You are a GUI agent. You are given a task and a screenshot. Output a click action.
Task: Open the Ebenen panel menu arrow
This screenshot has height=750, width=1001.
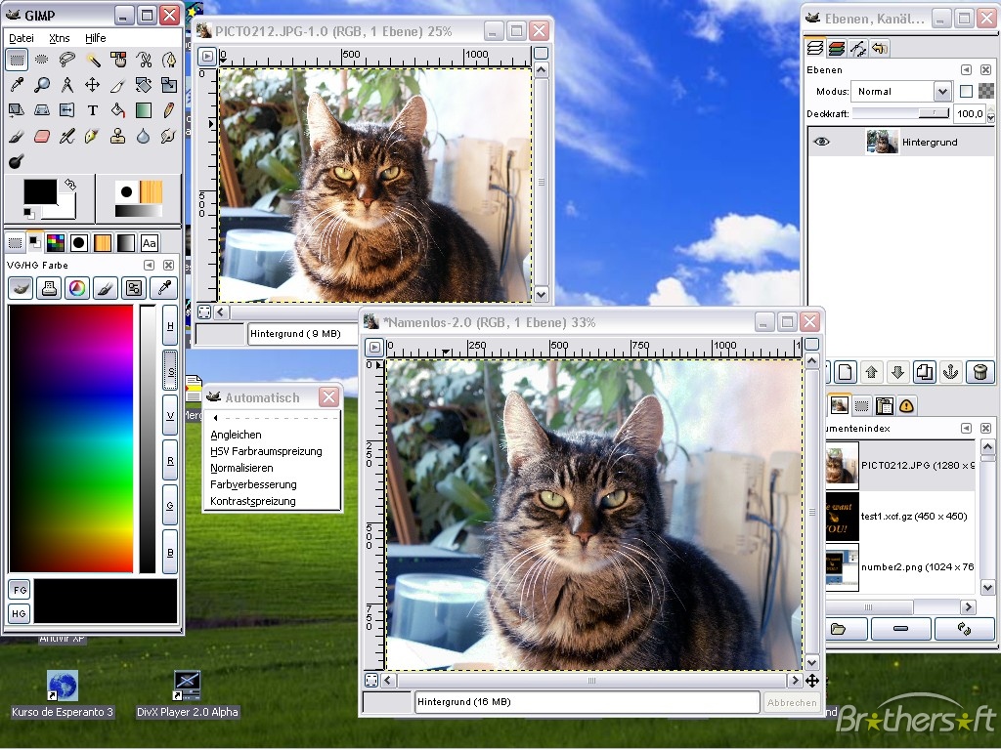966,69
